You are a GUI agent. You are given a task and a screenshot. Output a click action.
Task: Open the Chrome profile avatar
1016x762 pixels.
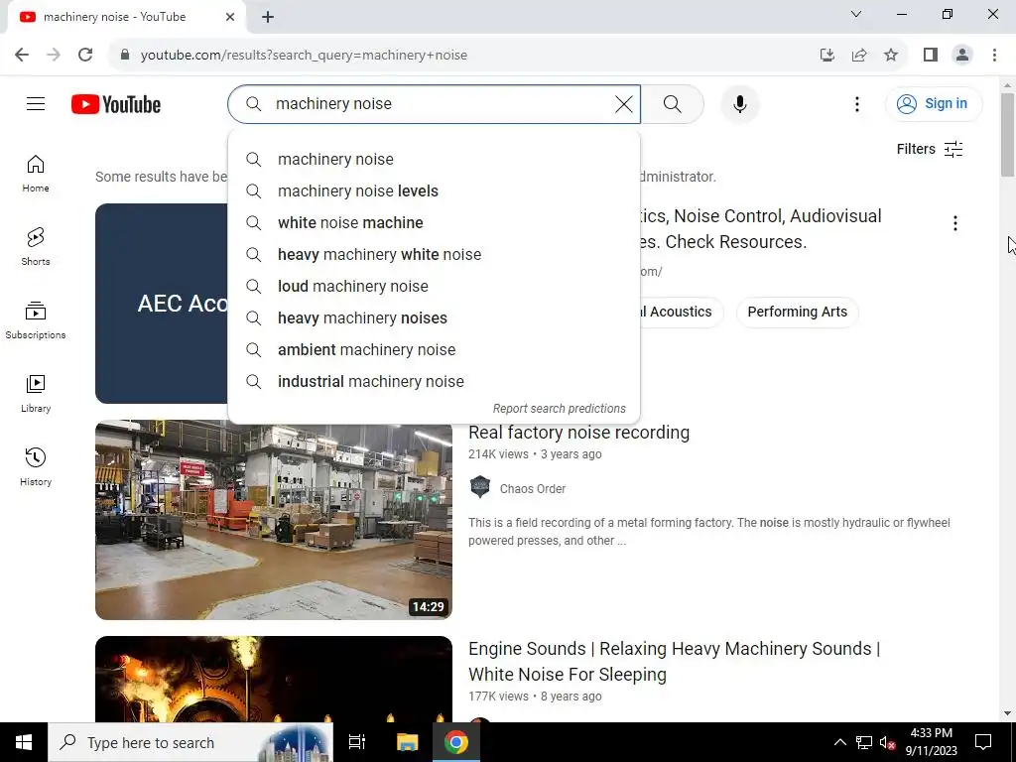(962, 56)
